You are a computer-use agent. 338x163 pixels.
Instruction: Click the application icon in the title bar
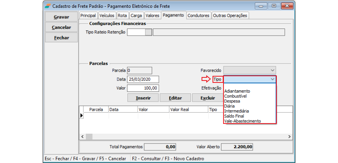[x=47, y=6]
